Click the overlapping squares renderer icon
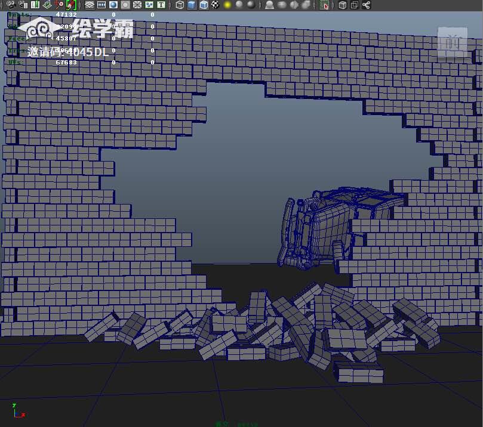483x427 pixels. [x=355, y=5]
